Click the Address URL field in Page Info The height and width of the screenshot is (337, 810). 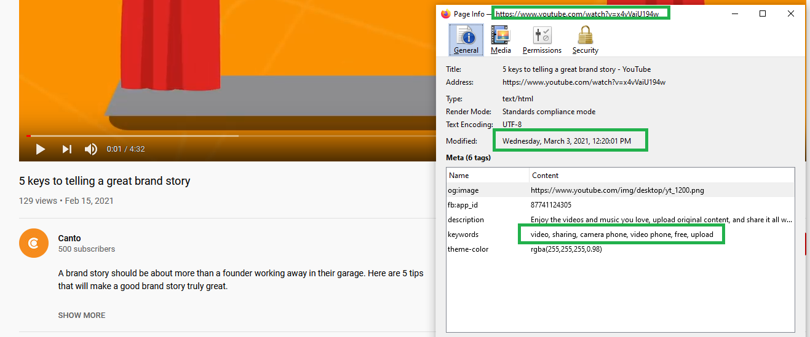[x=584, y=82]
